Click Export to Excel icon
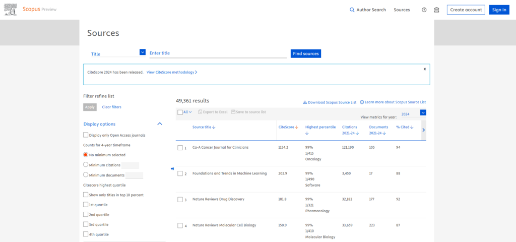The width and height of the screenshot is (516, 242). coord(200,112)
